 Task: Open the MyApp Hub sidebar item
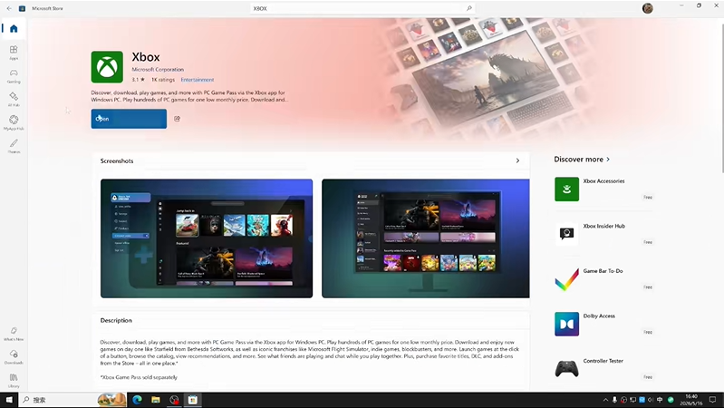click(x=14, y=122)
